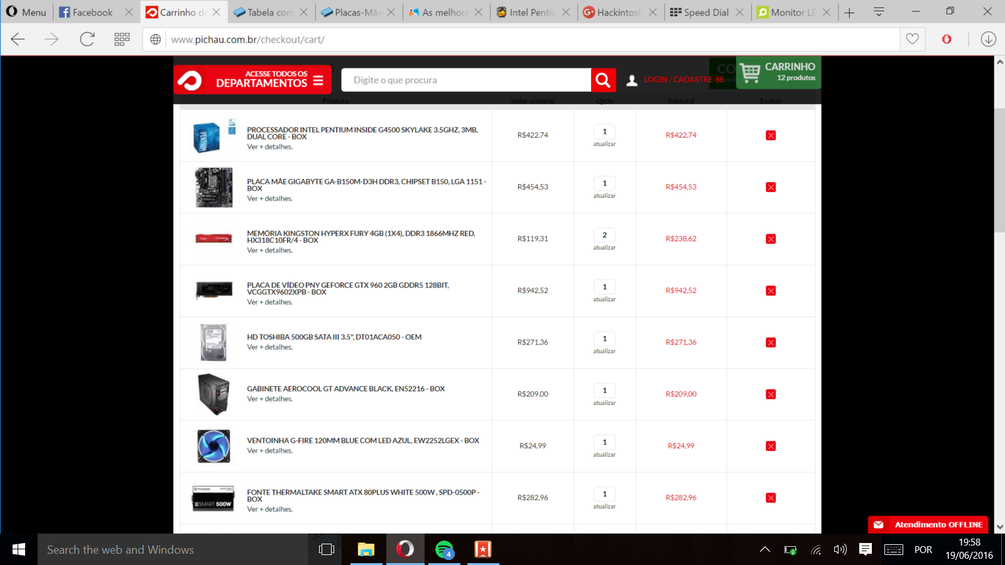Remove the Toshiba 500GB HD from cart

771,343
